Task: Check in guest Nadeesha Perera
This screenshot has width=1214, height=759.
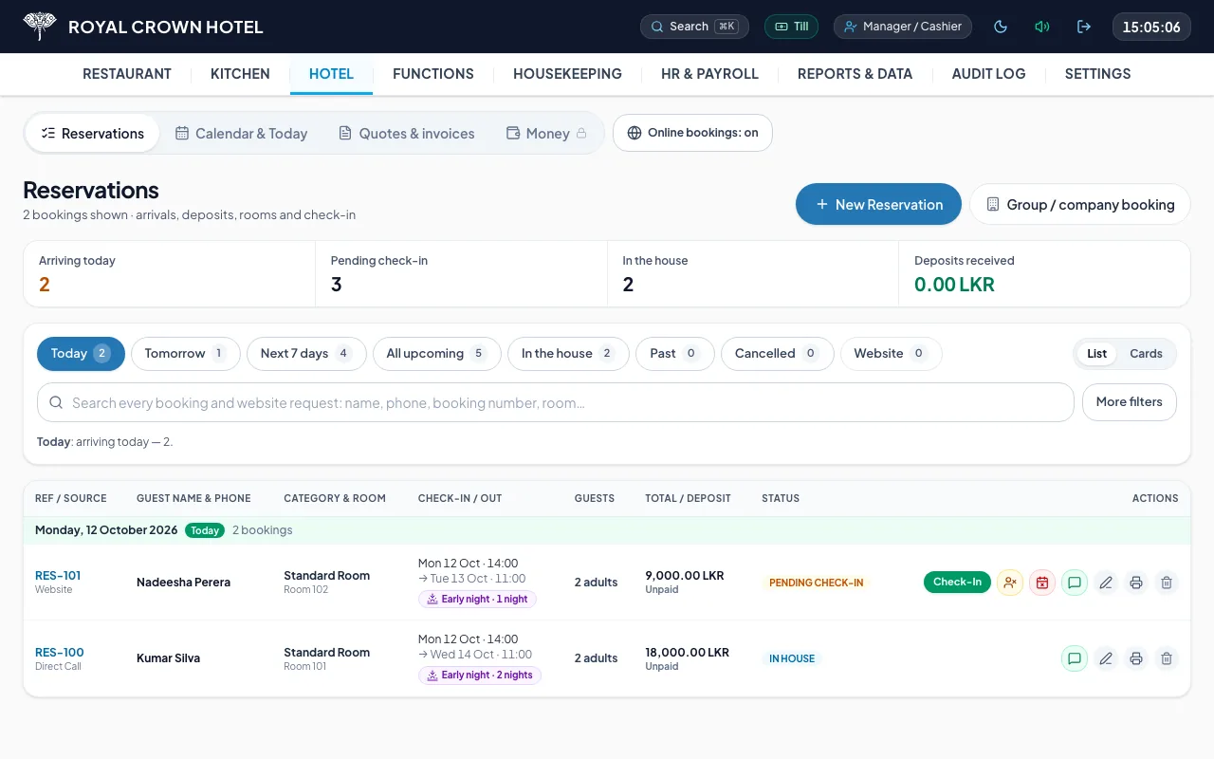Action: pos(957,583)
